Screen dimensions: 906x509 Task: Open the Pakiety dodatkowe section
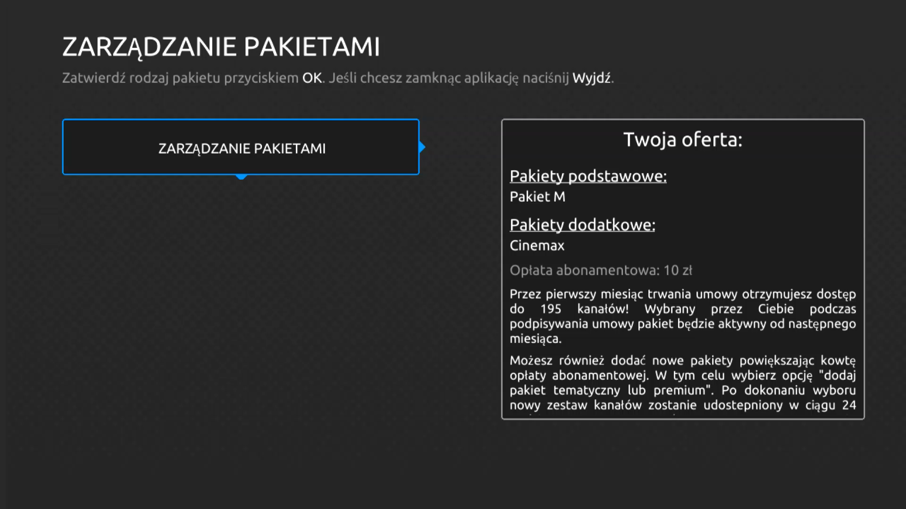582,225
